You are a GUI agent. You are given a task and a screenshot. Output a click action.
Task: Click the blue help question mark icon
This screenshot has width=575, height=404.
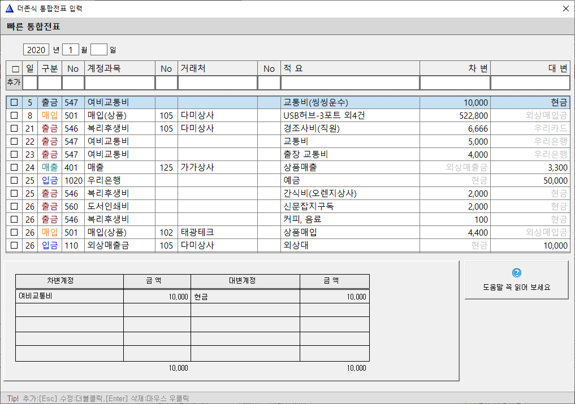[x=516, y=273]
